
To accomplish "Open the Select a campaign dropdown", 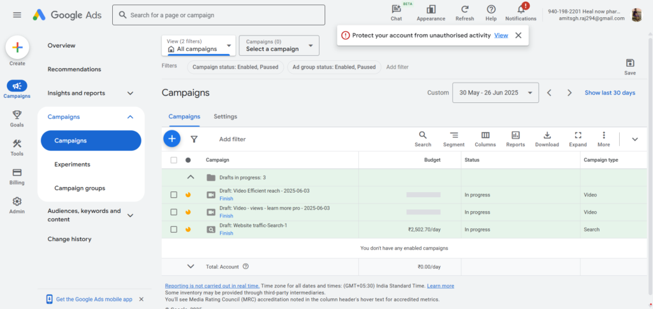I will pyautogui.click(x=279, y=45).
